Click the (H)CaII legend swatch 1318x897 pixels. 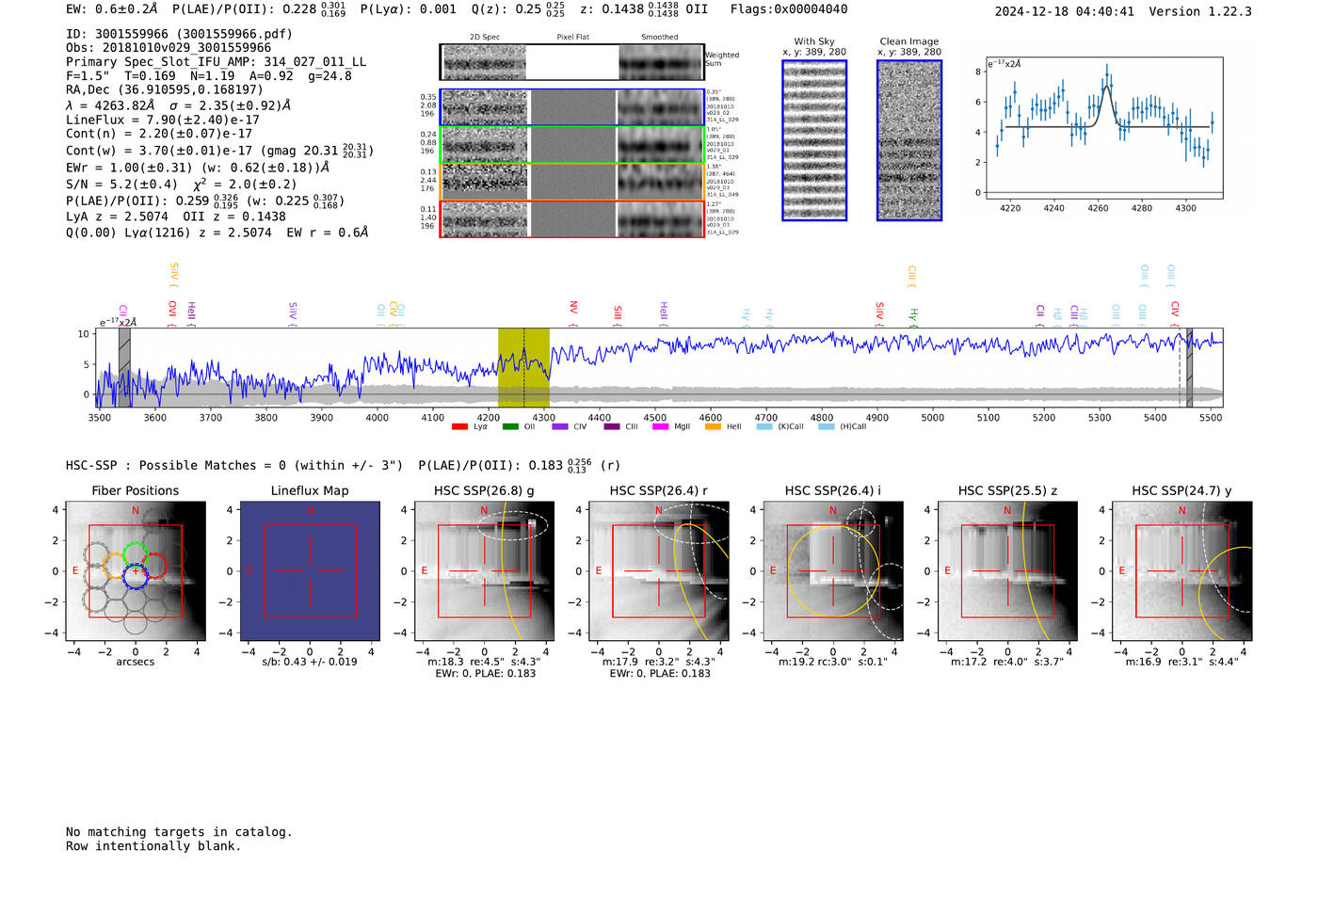[827, 426]
